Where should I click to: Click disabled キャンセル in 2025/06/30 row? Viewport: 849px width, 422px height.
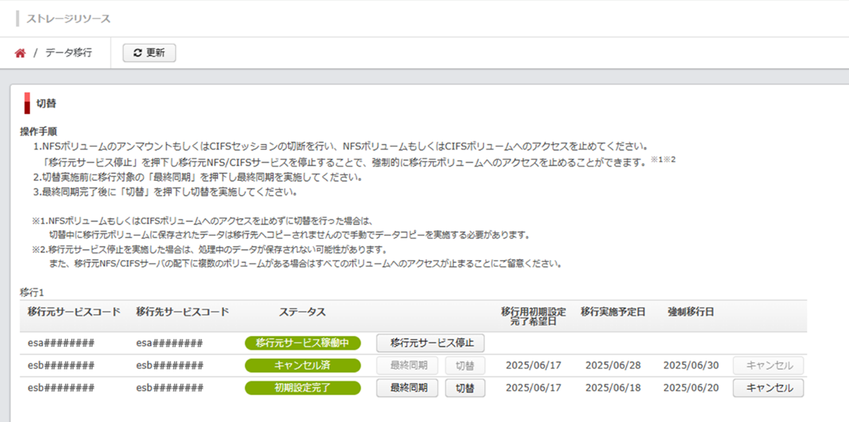point(768,366)
